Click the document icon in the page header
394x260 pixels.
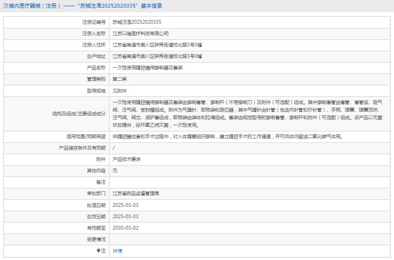5,6
